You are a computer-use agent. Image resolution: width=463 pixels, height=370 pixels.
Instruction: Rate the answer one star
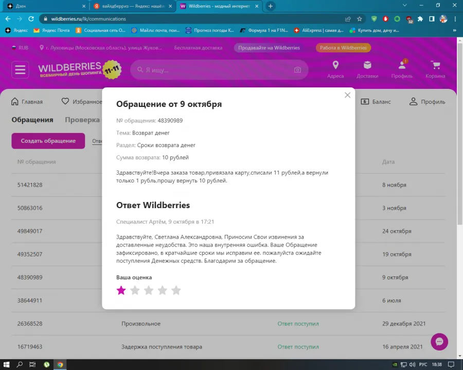pyautogui.click(x=121, y=290)
